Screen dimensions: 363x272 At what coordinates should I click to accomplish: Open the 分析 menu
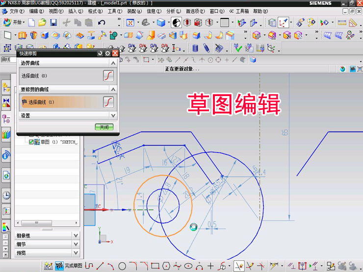[173, 11]
